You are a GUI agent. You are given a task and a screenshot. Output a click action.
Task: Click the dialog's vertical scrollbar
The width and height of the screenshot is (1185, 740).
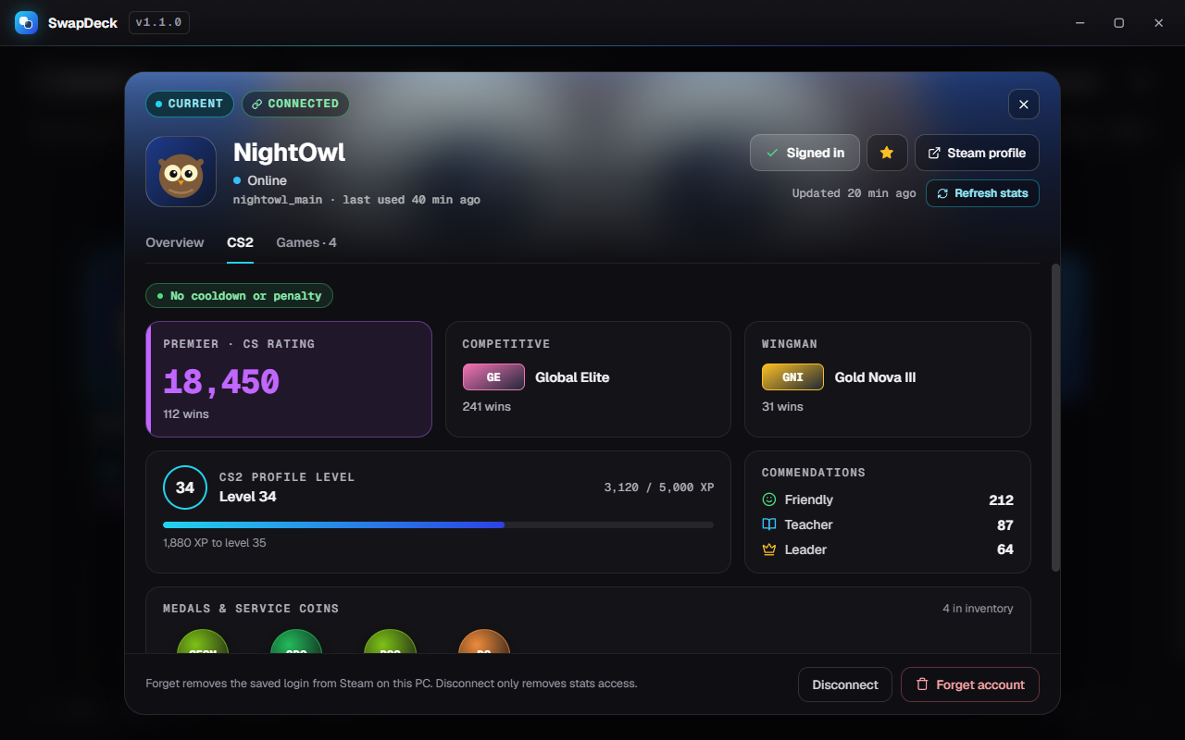pos(1056,417)
